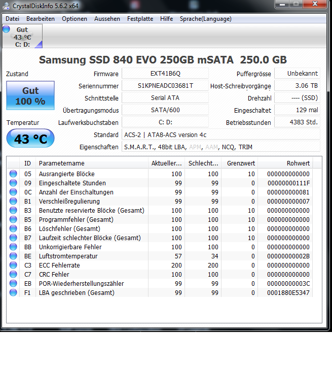332x365 pixels.
Task: Click the status orb for Laufzeit schlechter Blöcke
Action: click(x=13, y=238)
